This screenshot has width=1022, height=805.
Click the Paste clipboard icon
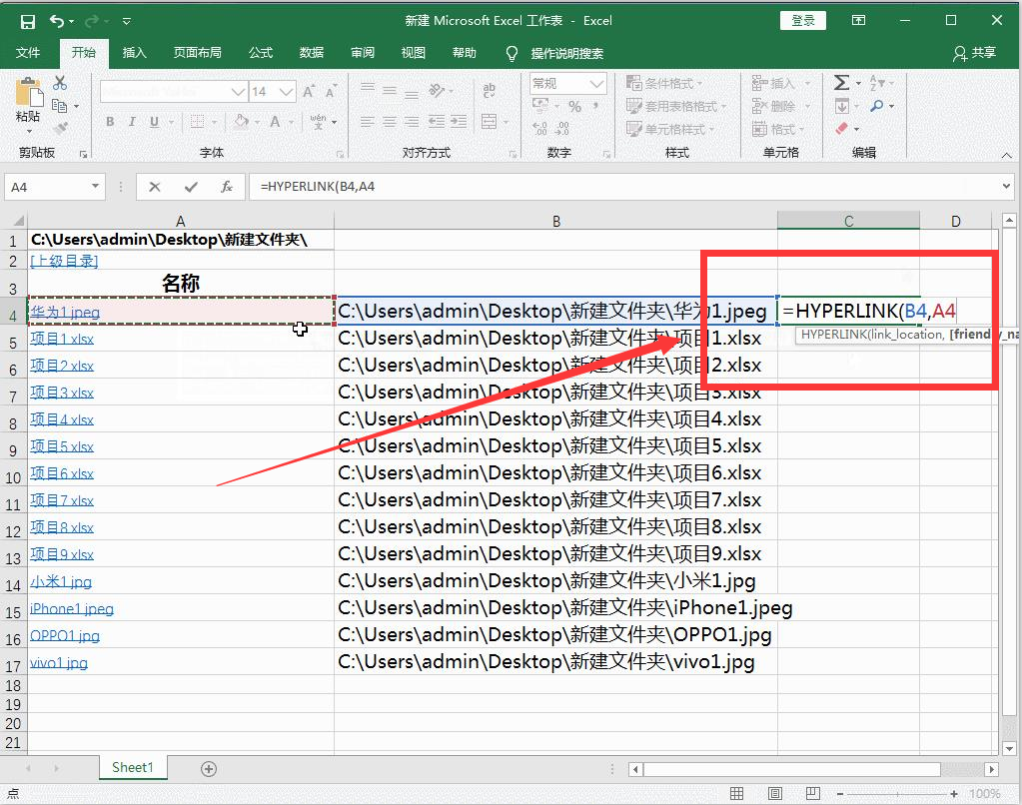click(29, 94)
